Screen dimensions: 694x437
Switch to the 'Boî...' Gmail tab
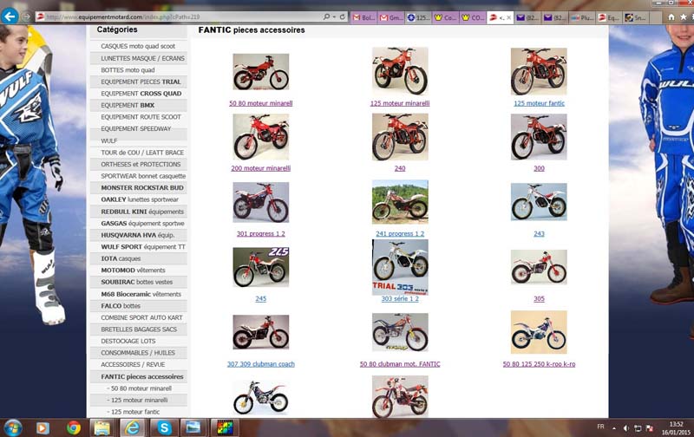pyautogui.click(x=363, y=17)
